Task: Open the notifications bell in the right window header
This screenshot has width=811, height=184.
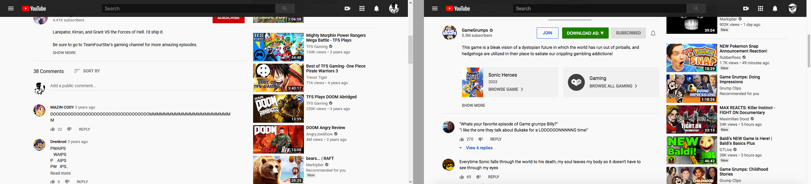Action: (775, 8)
